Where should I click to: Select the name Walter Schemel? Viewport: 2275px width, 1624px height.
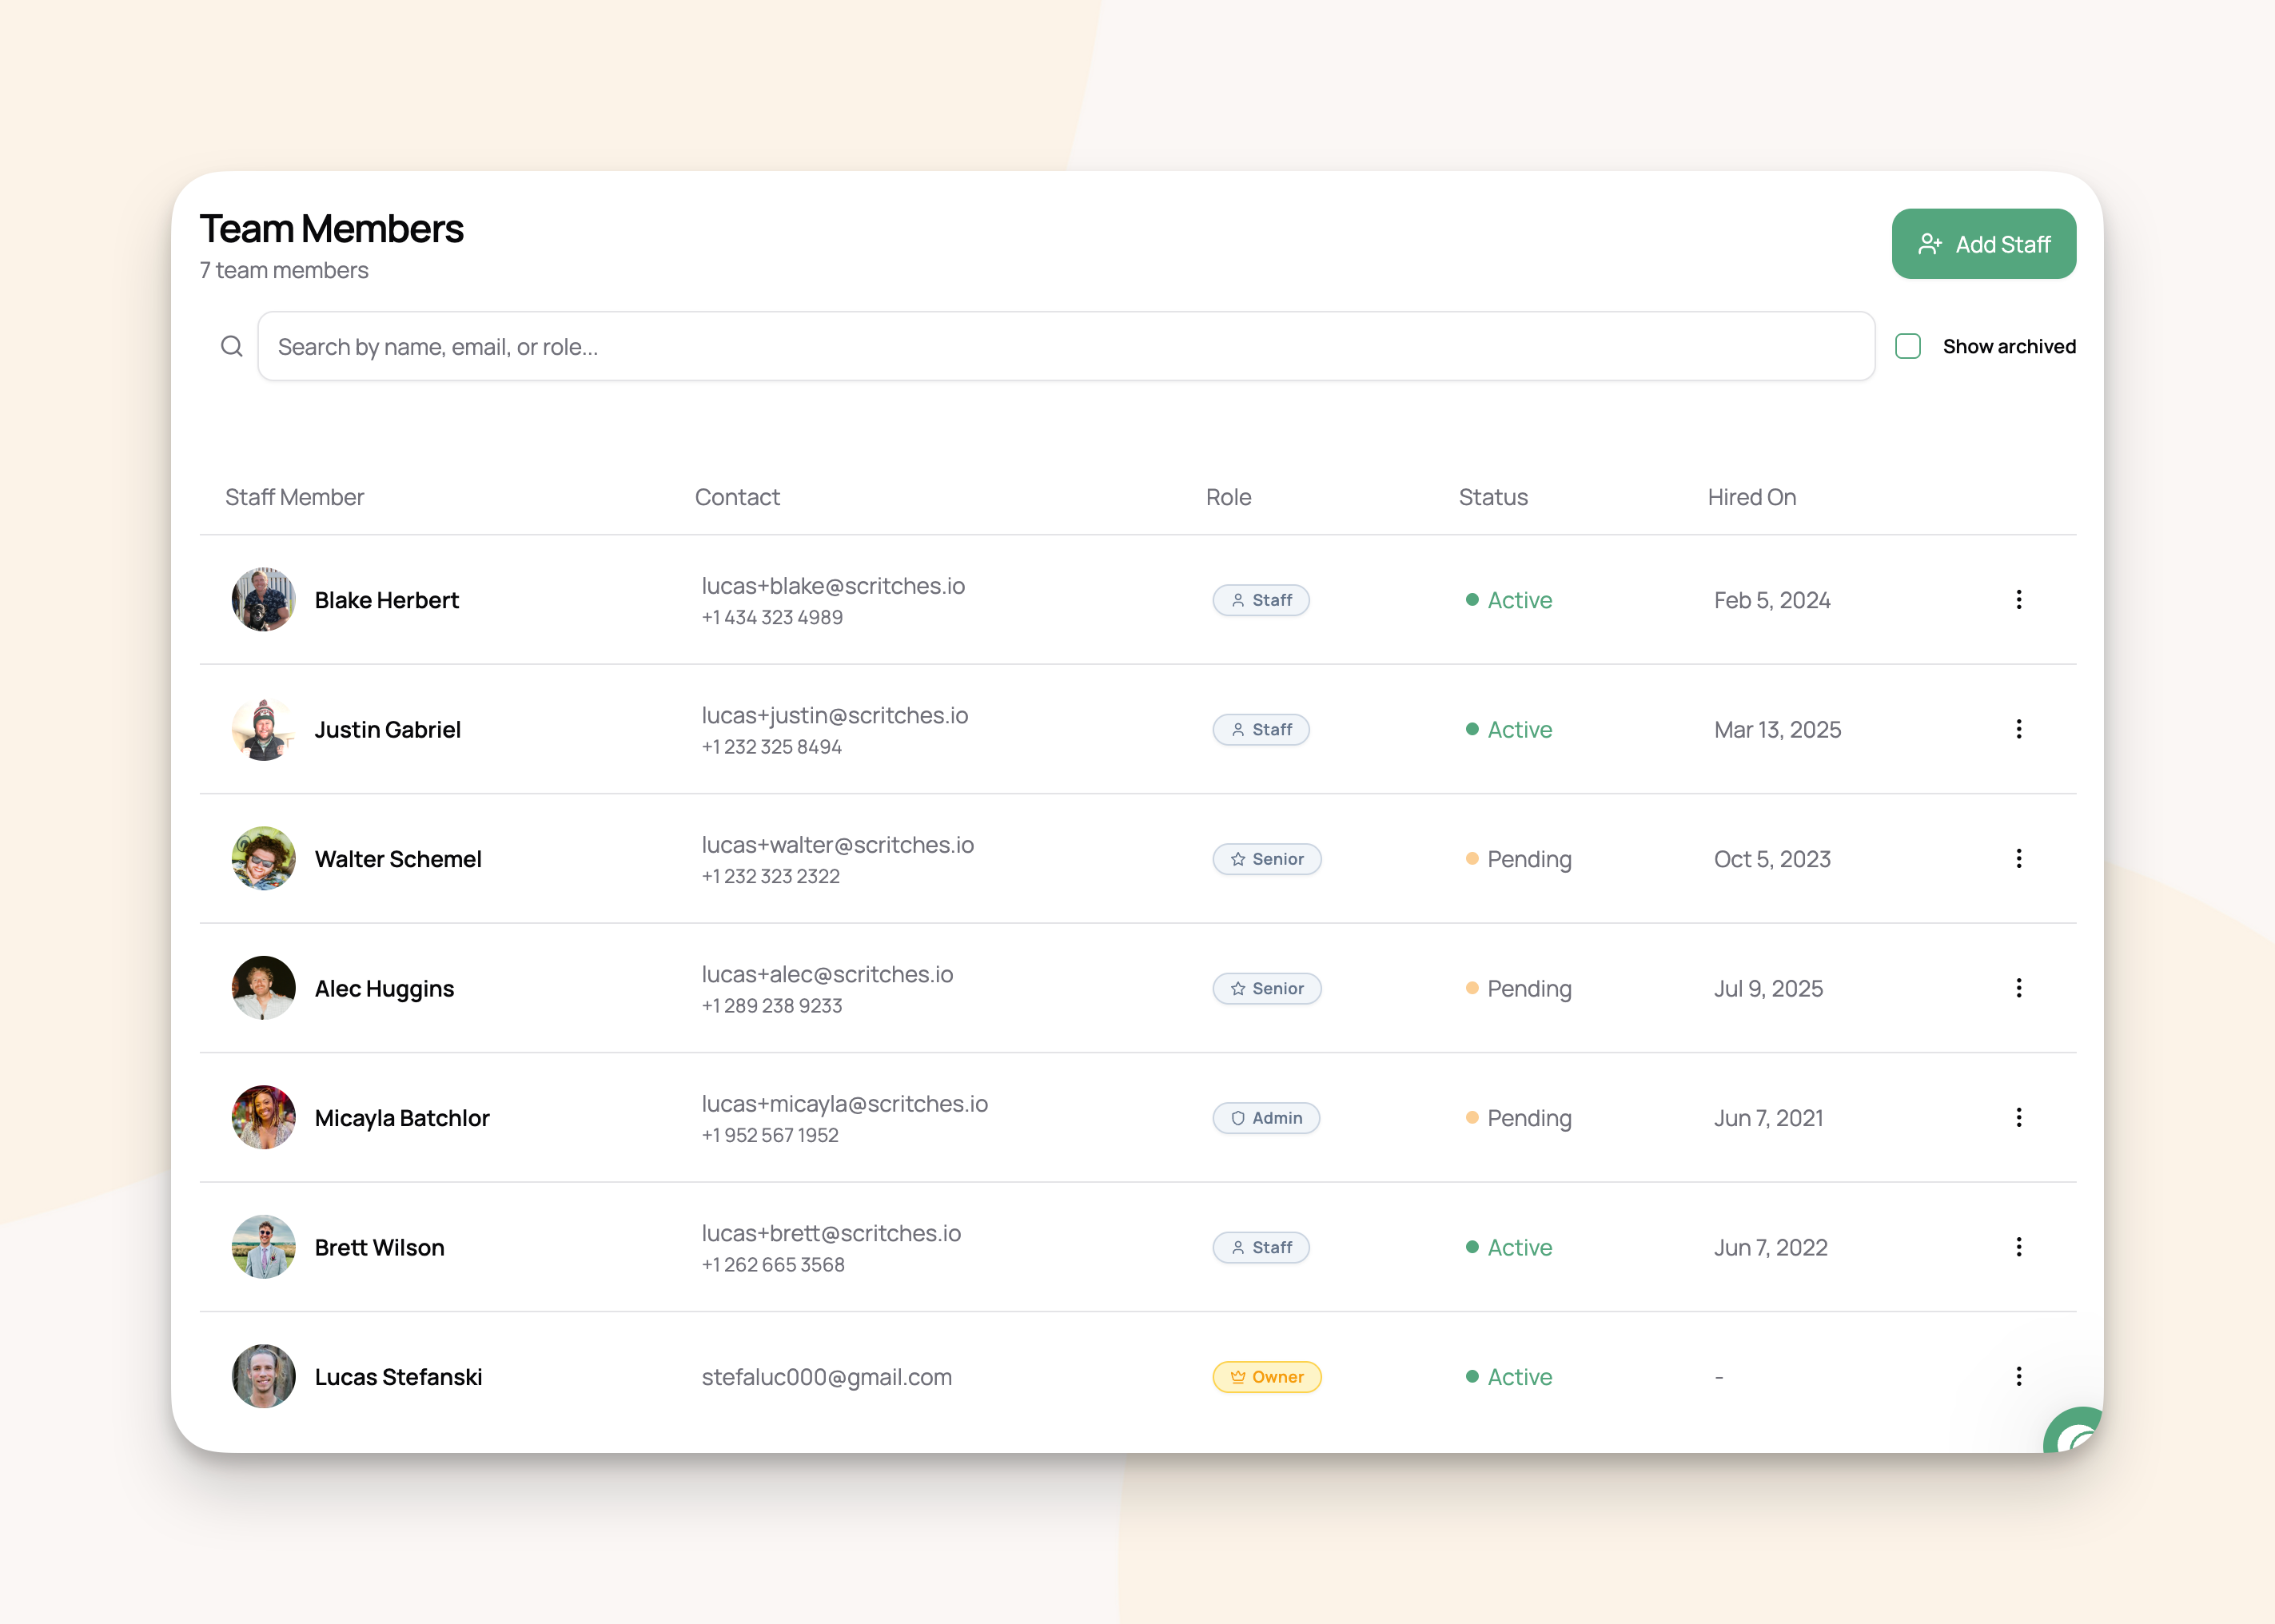[398, 859]
